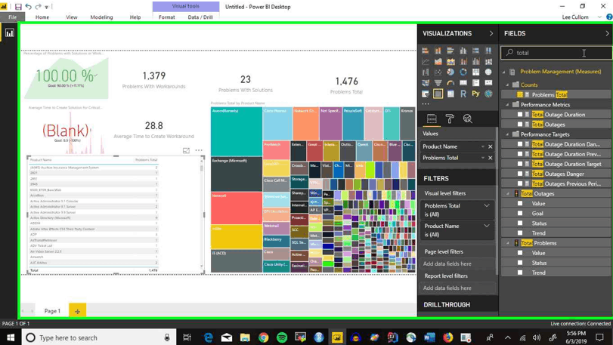The height and width of the screenshot is (345, 613).
Task: Choose the Line chart visualization
Action: pyautogui.click(x=426, y=62)
